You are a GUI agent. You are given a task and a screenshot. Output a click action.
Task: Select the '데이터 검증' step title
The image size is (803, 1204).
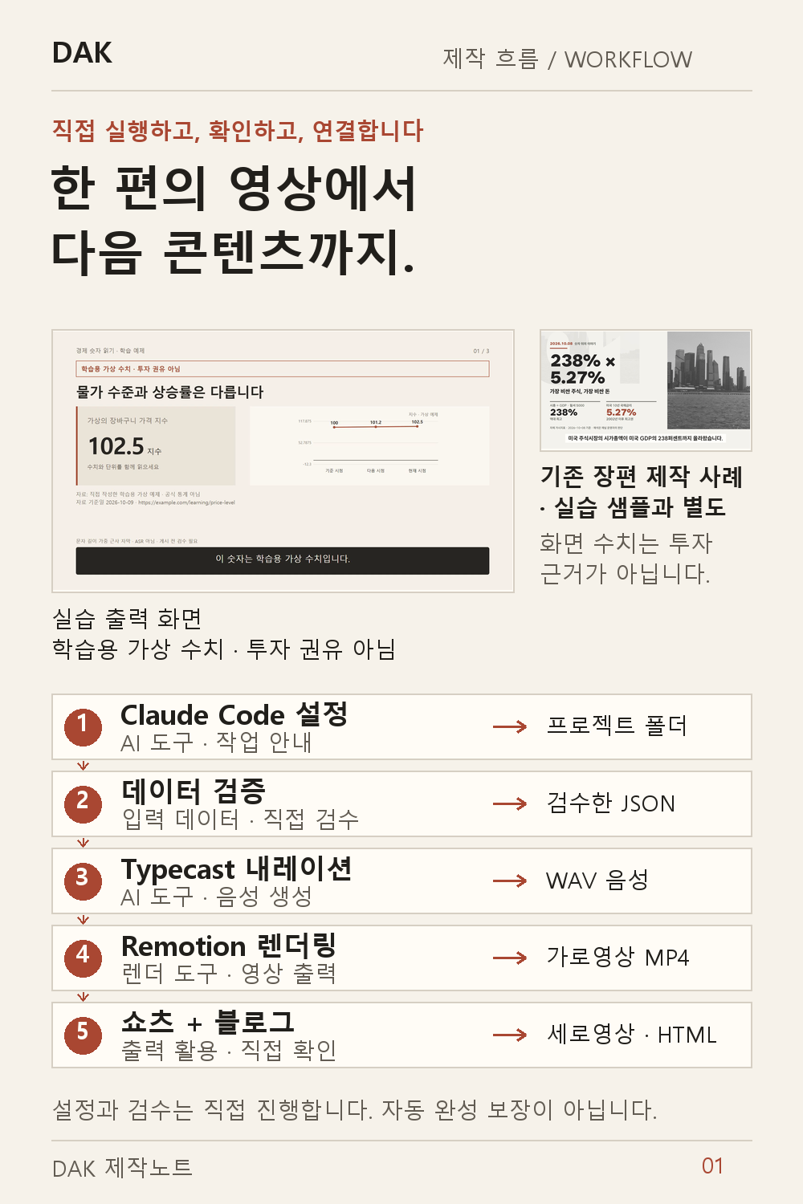point(194,791)
